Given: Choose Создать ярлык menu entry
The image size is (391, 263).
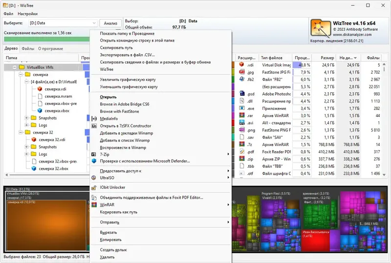Looking at the screenshot, I should click(113, 250).
